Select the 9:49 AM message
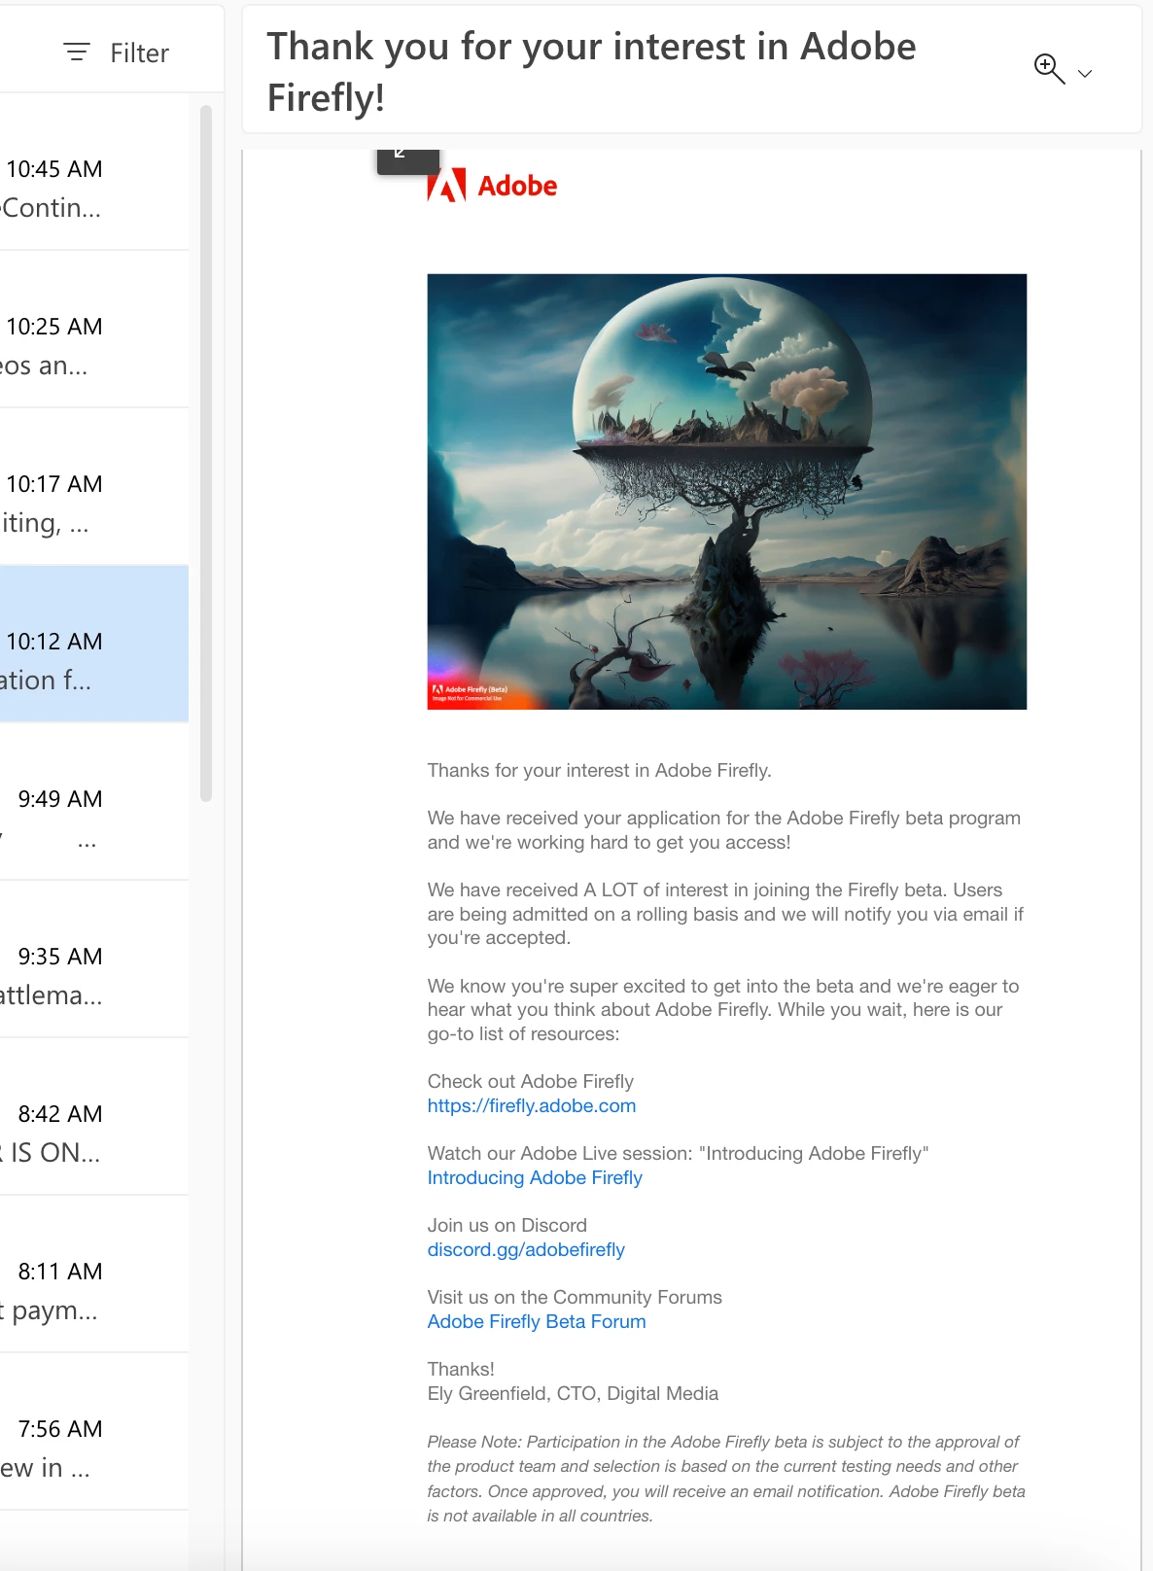Viewport: 1153px width, 1571px height. coord(94,802)
